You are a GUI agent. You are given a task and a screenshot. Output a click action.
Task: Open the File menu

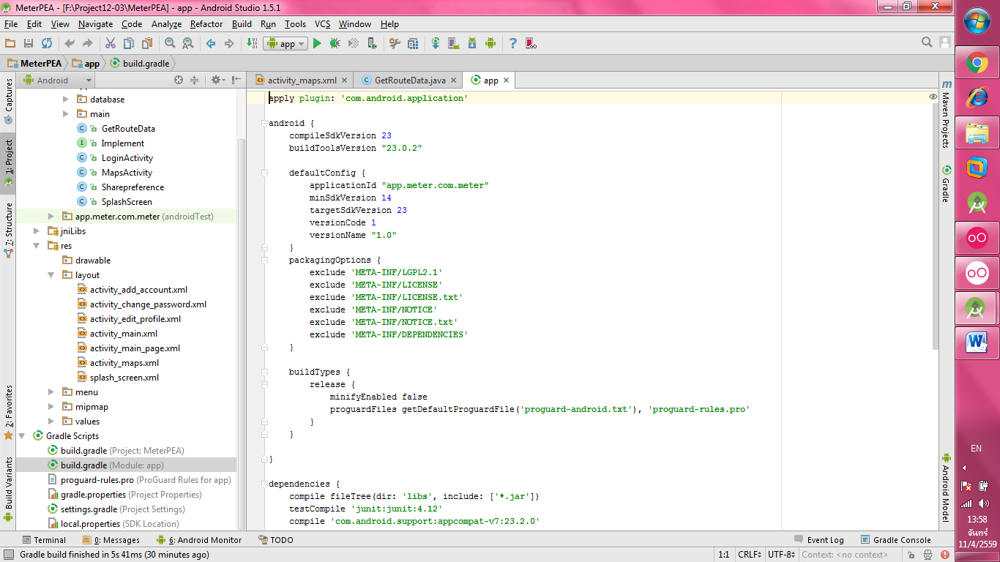[10, 24]
